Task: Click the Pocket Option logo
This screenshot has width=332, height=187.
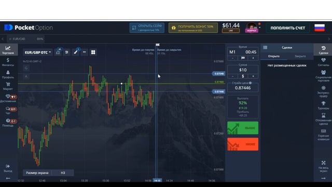Action: 29,28
